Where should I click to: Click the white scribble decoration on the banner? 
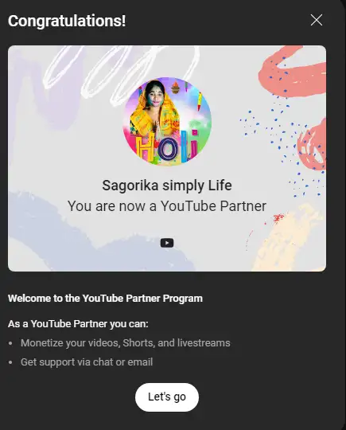(x=121, y=72)
